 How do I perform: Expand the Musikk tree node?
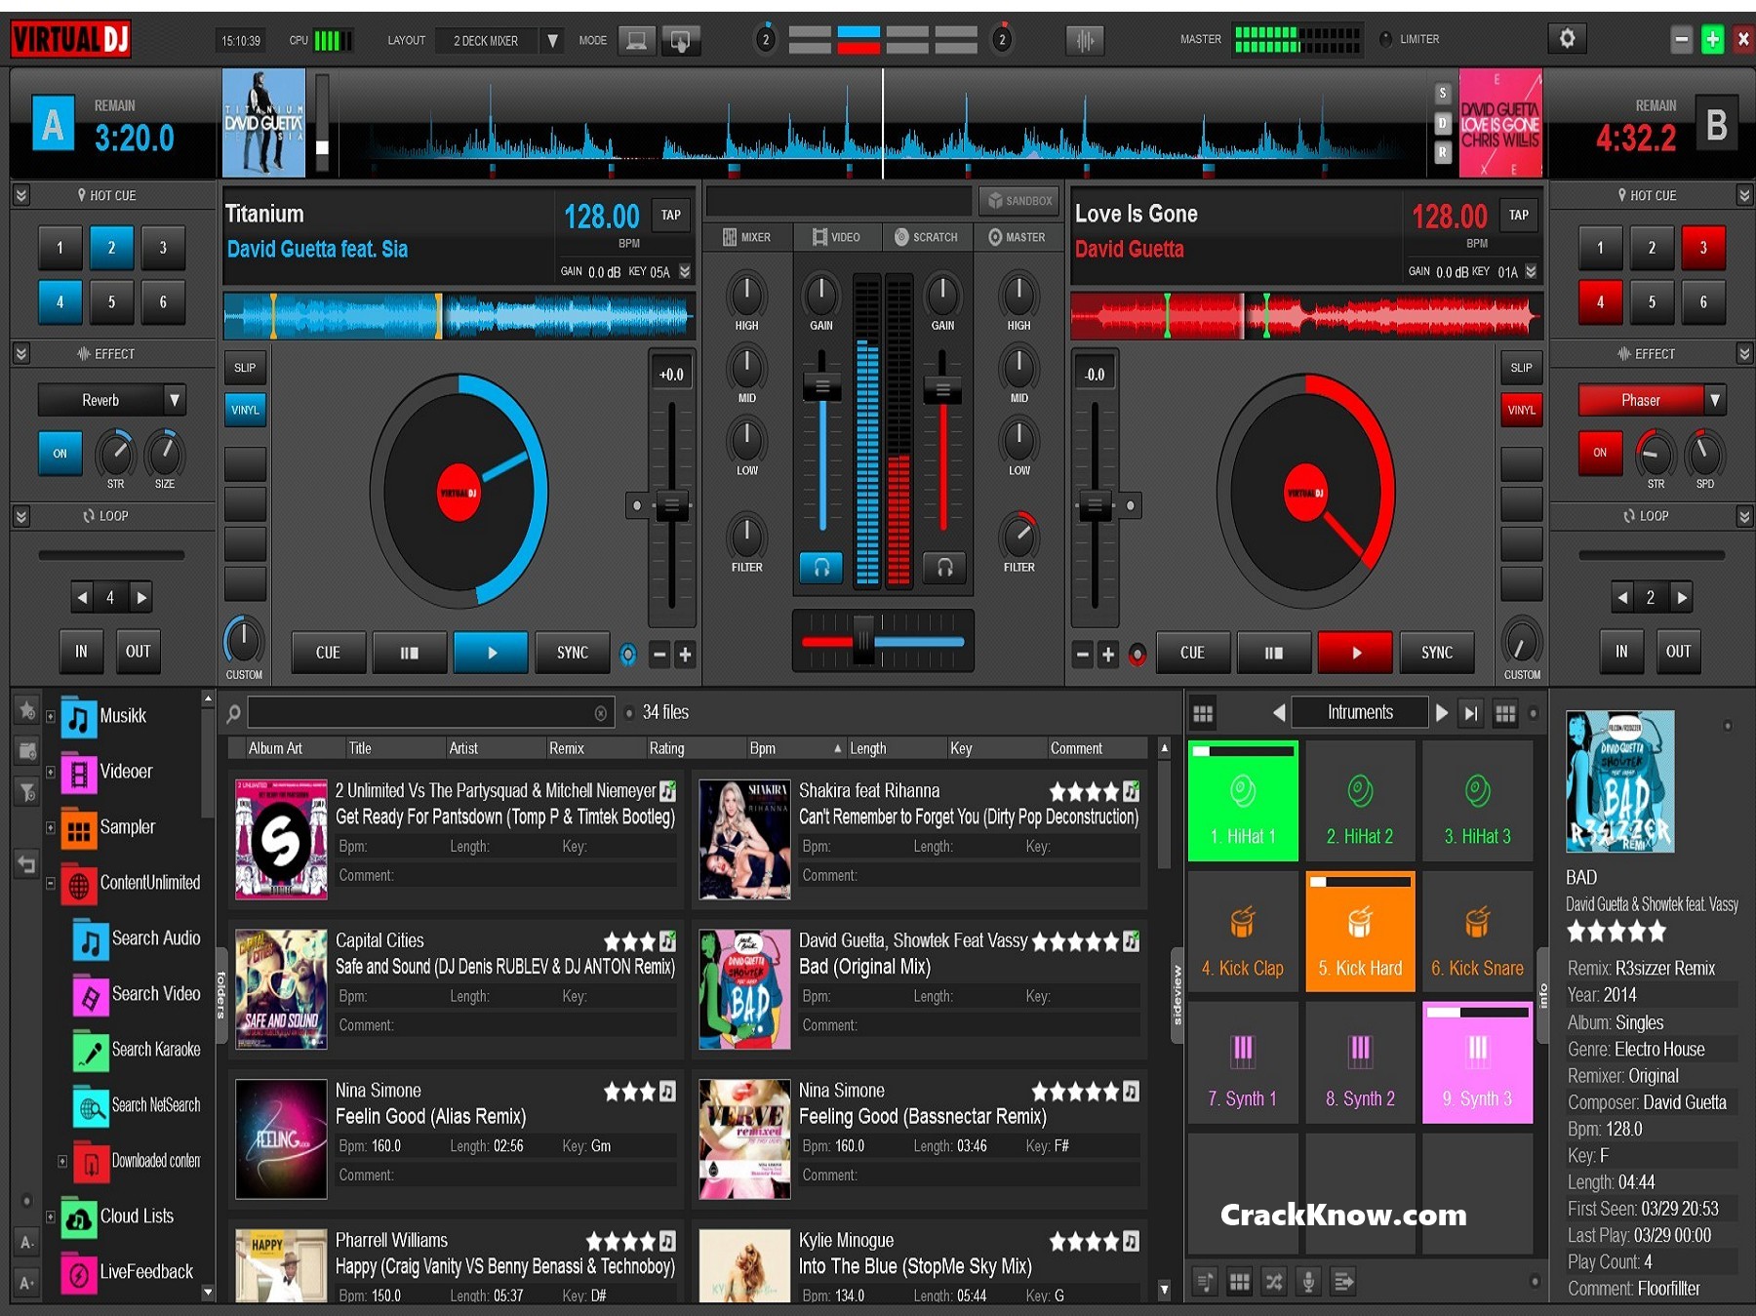click(51, 717)
